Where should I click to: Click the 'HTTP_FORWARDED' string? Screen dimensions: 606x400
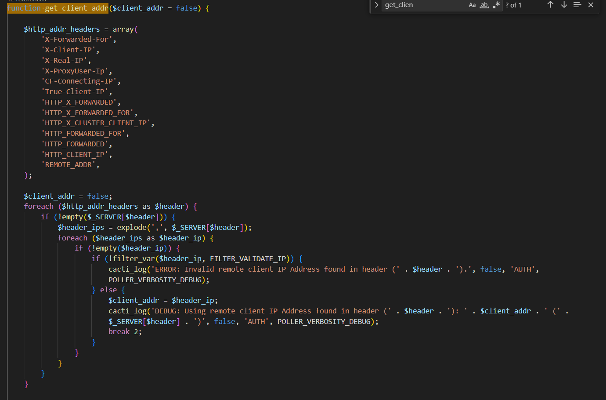75,144
